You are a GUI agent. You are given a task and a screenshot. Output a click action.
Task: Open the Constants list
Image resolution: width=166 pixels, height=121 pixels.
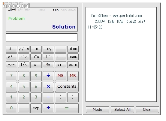[x=67, y=87]
